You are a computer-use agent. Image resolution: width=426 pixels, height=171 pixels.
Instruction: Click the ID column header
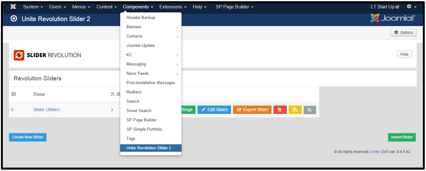point(14,94)
